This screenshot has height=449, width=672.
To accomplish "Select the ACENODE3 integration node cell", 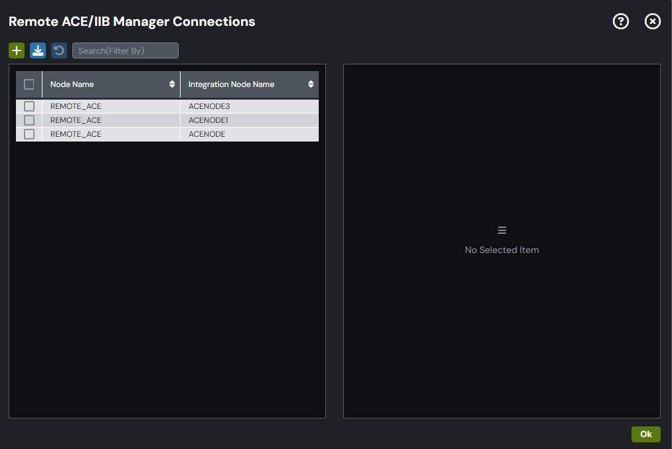I will [250, 106].
